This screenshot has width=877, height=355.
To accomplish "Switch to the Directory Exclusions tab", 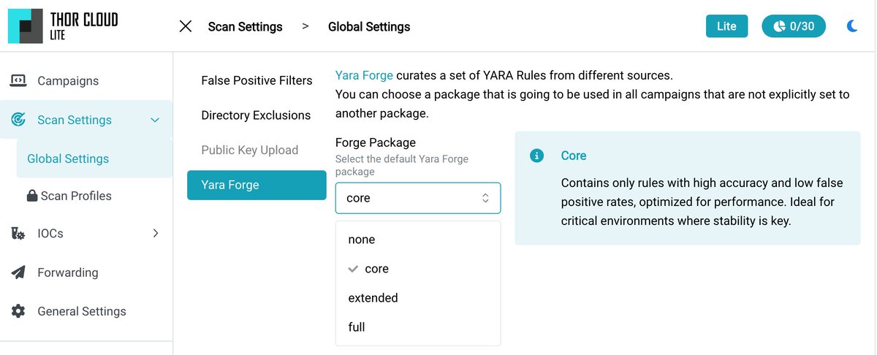I will 256,115.
